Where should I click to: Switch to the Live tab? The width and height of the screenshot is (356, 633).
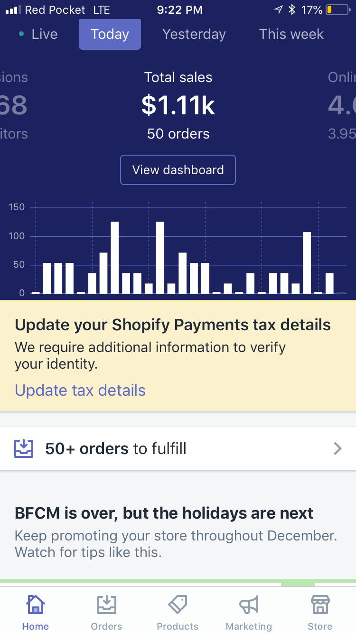pyautogui.click(x=38, y=34)
